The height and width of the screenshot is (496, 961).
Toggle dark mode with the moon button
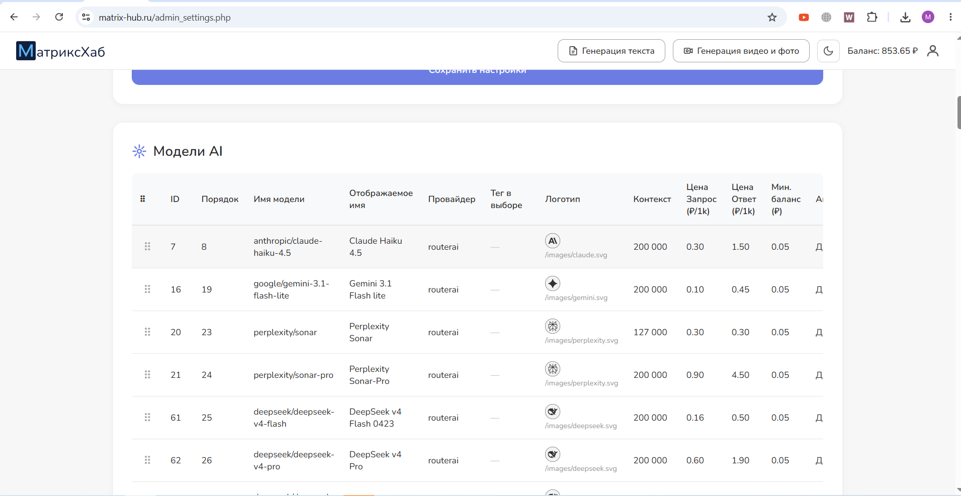point(828,51)
